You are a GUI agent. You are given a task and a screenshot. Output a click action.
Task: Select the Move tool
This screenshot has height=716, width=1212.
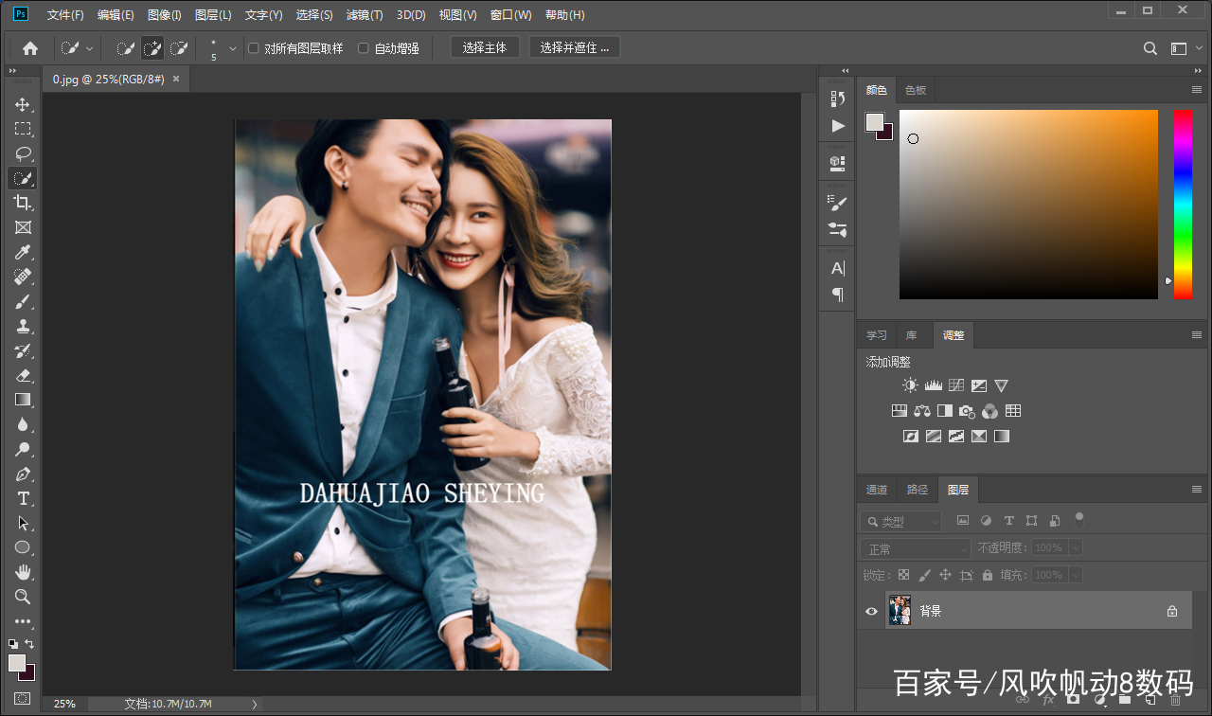[22, 104]
